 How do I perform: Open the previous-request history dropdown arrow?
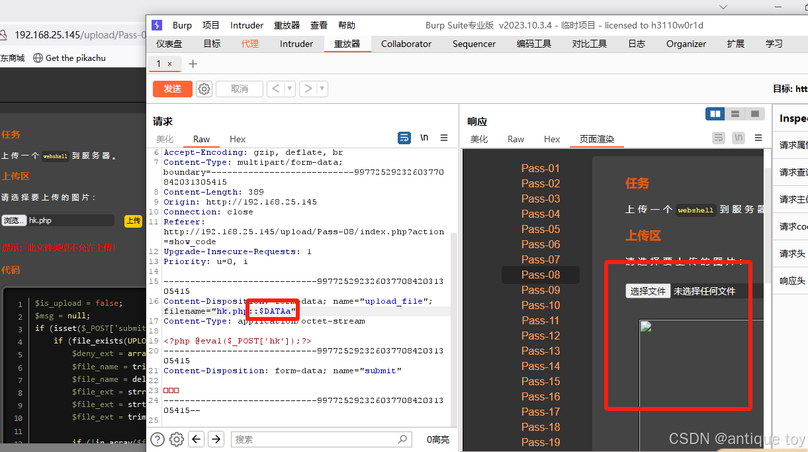(x=290, y=89)
